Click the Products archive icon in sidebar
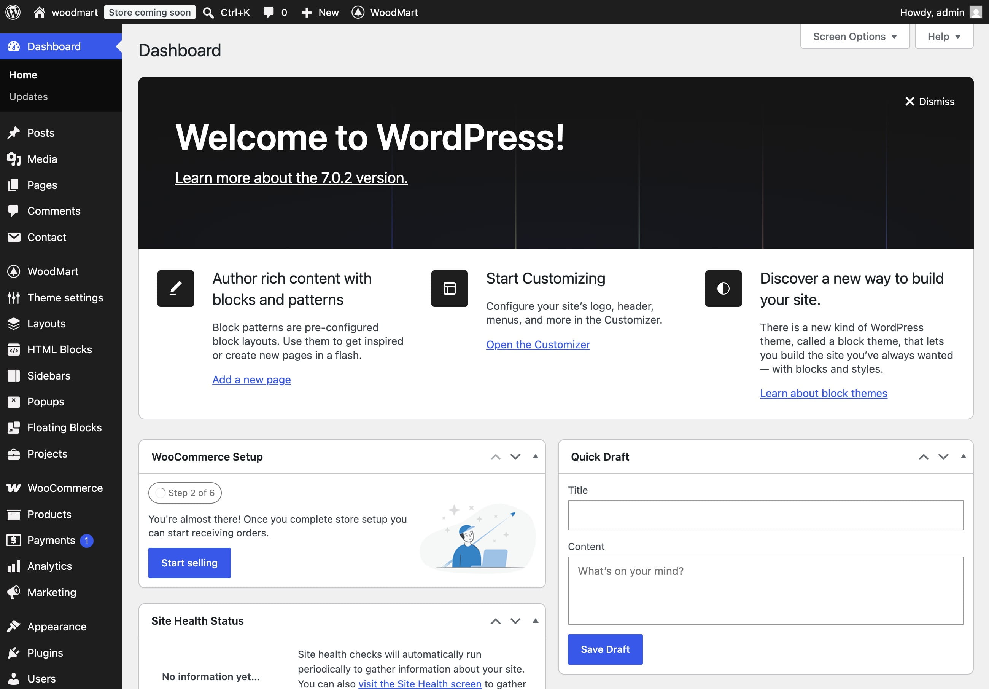 (14, 514)
